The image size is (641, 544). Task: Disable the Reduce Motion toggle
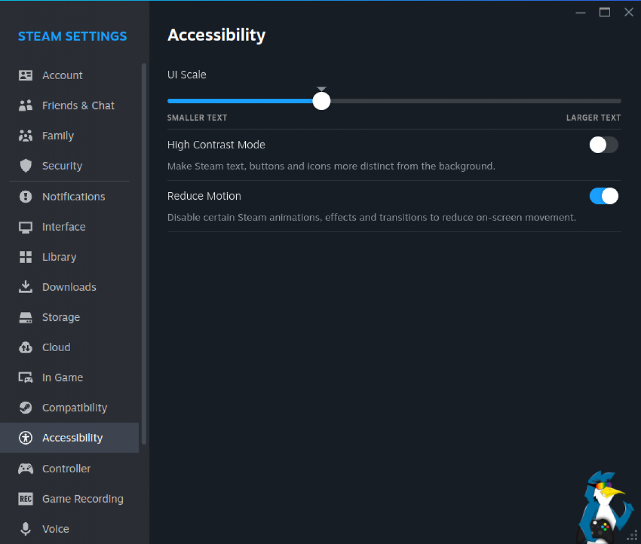(x=604, y=196)
